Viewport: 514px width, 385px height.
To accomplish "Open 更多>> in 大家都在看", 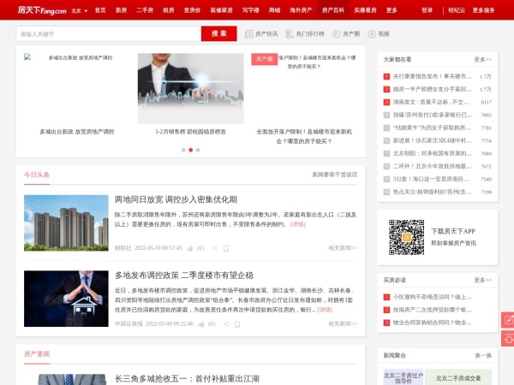I will click(482, 60).
